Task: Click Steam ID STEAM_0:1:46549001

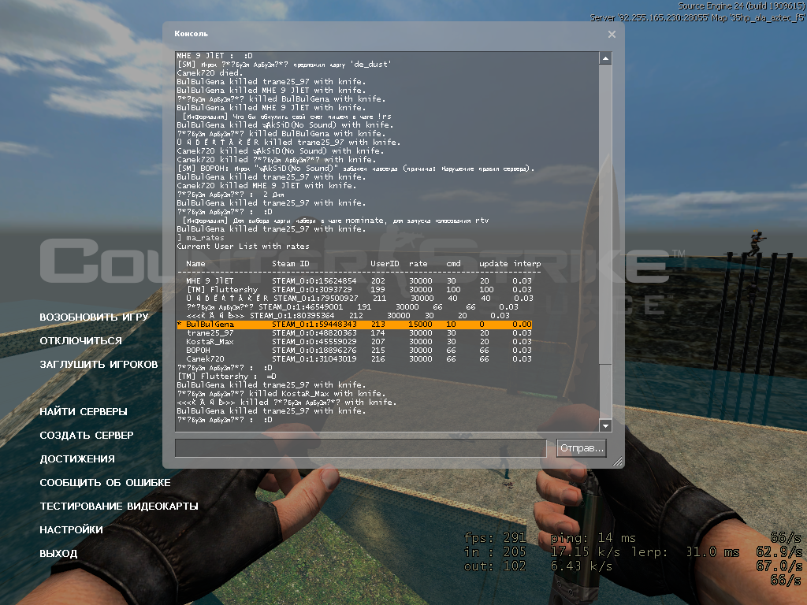Action: [x=300, y=307]
